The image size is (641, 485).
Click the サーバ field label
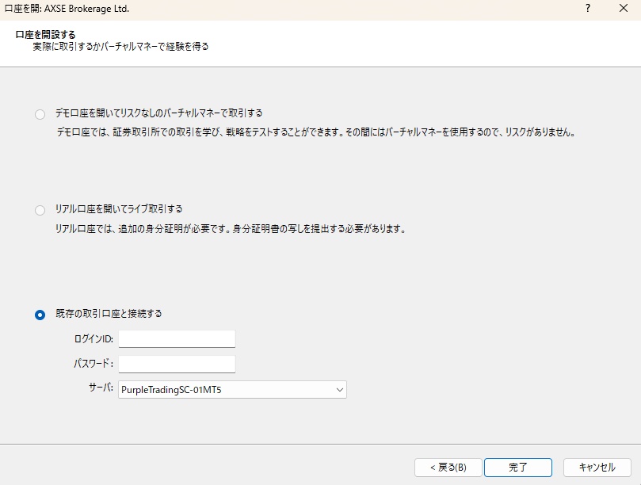point(101,389)
